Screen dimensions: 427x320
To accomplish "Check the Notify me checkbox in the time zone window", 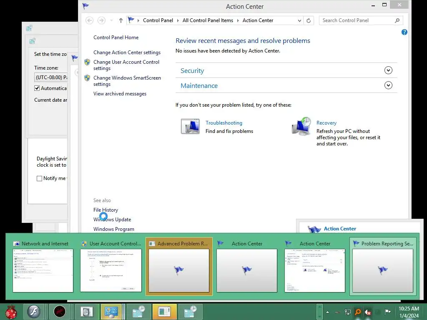I will click(x=39, y=178).
